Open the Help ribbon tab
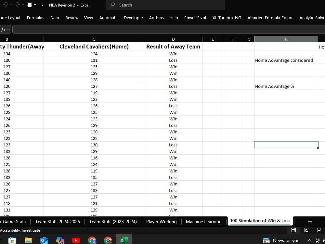Viewport: 325px width, 244px height. coord(174,18)
